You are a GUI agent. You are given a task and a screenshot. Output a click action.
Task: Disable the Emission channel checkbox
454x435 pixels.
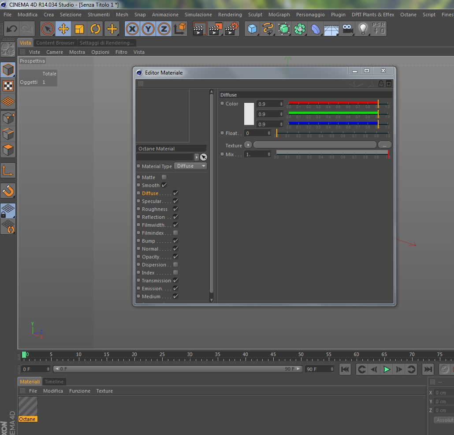[x=175, y=289]
